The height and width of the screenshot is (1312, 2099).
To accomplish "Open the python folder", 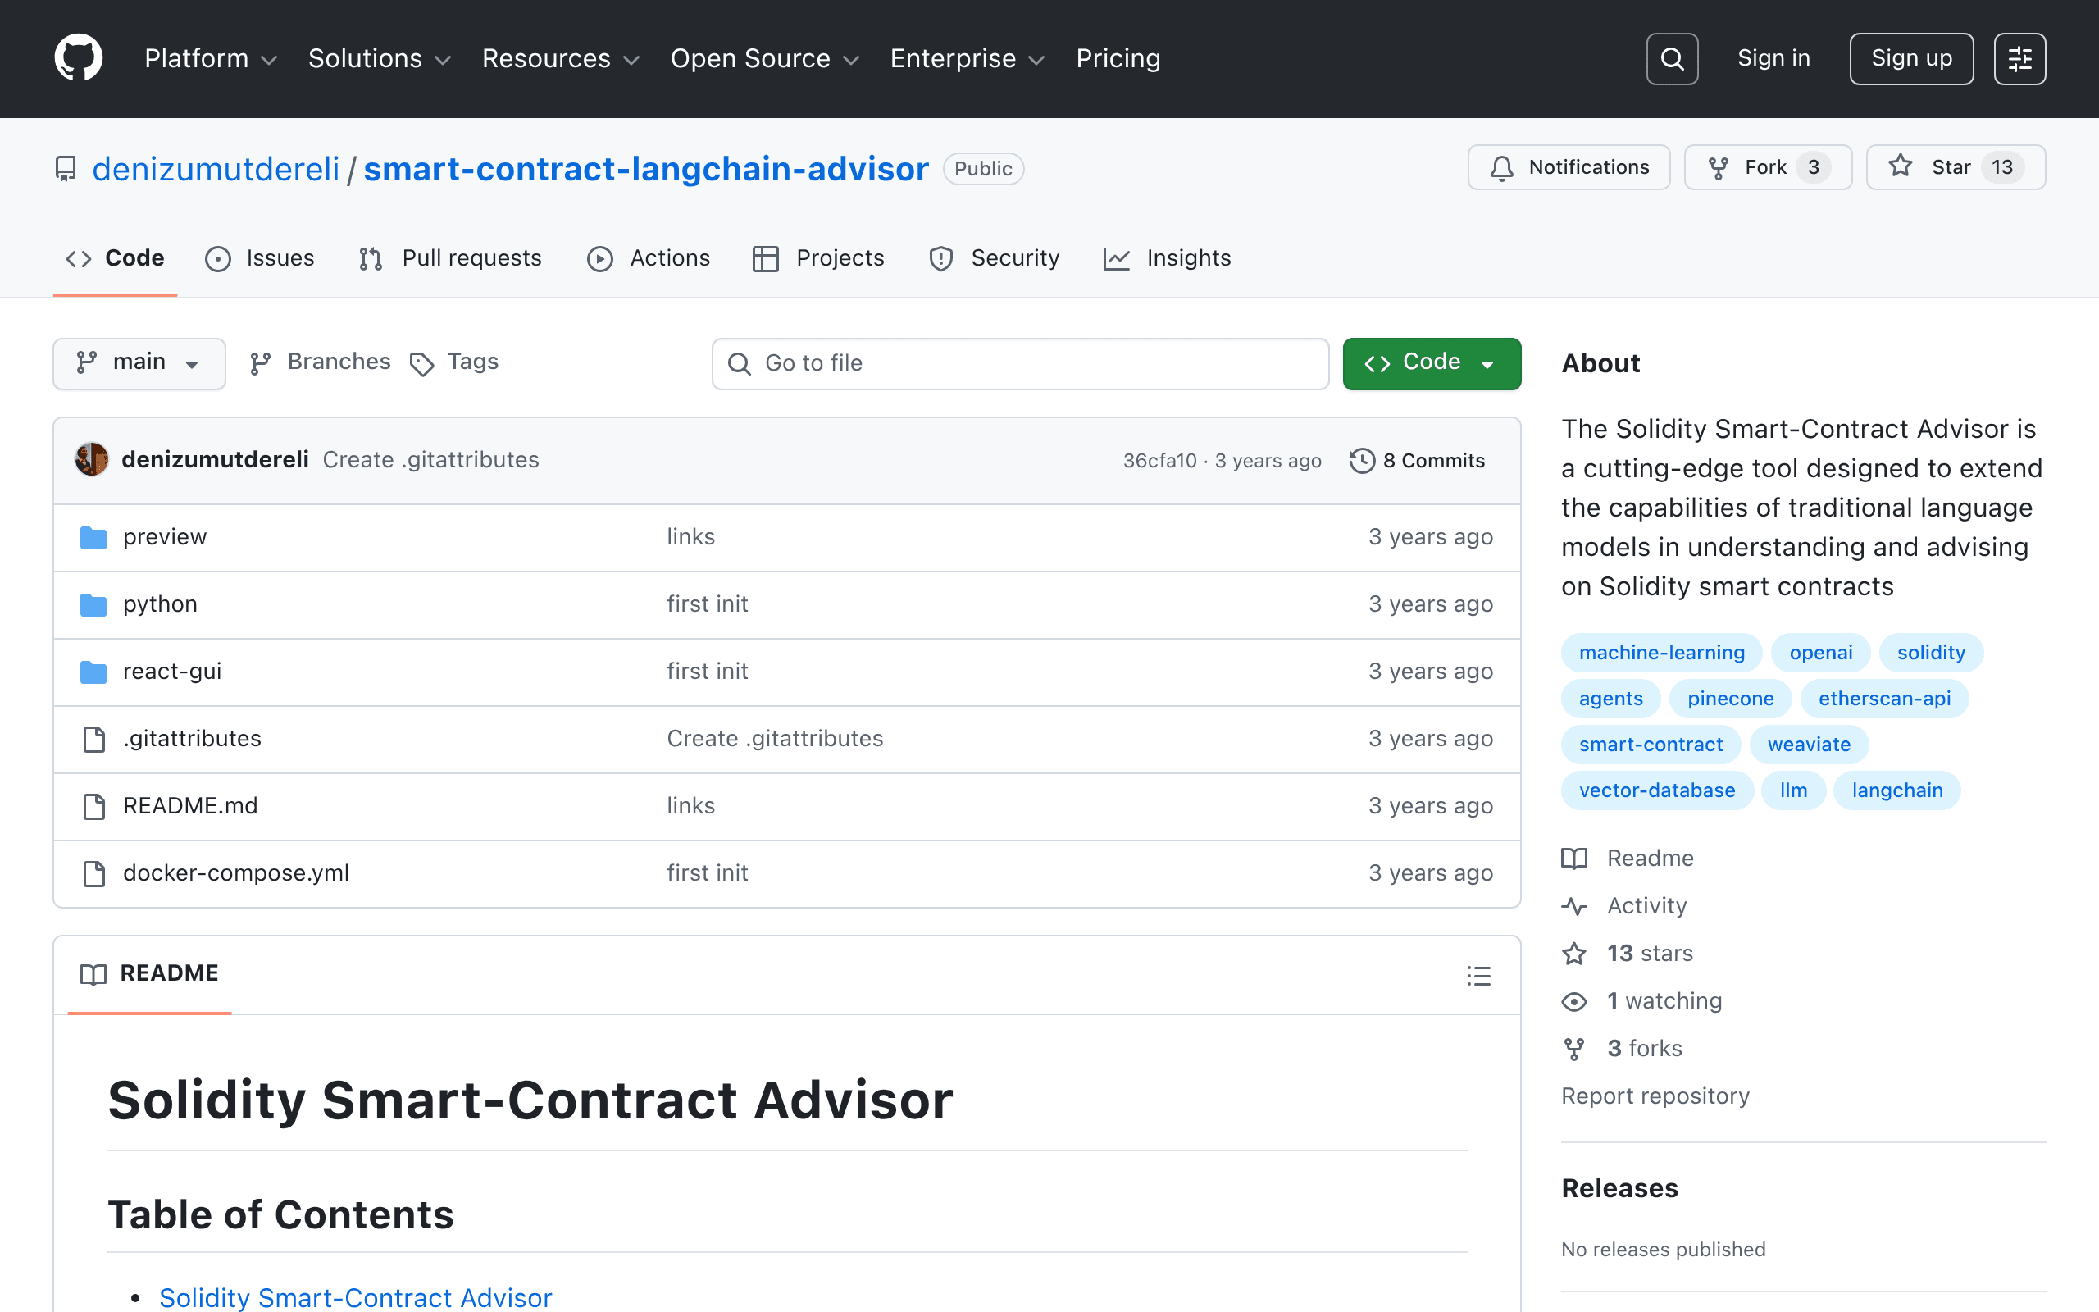I will pos(161,604).
